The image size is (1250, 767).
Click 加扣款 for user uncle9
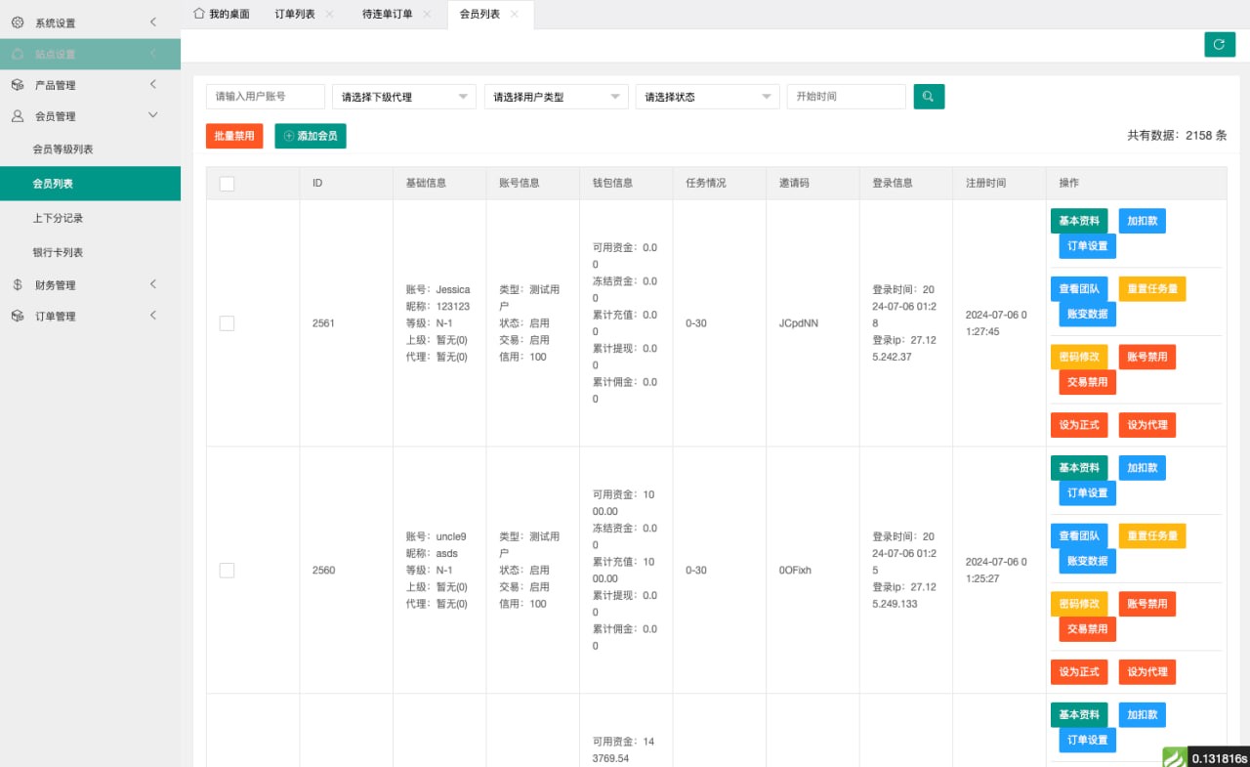coord(1143,468)
